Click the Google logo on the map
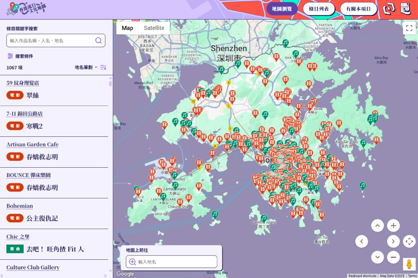Image resolution: width=418 pixels, height=278 pixels. [x=125, y=274]
